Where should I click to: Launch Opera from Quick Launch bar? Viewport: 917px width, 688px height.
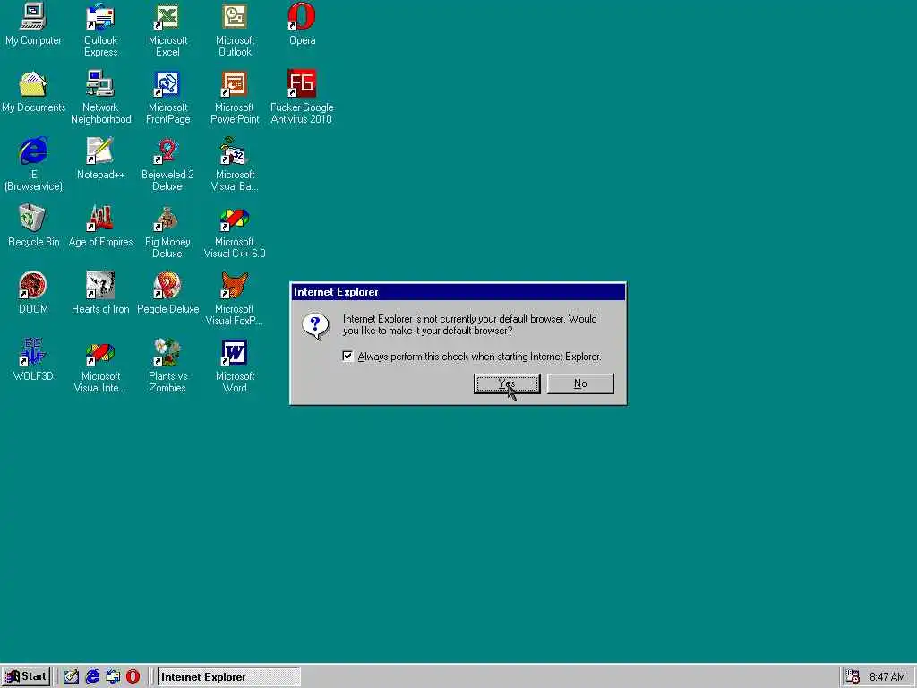coord(133,677)
